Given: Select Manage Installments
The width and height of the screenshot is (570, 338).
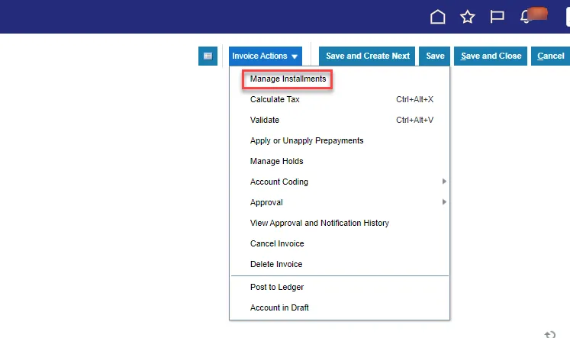Looking at the screenshot, I should click(x=288, y=79).
